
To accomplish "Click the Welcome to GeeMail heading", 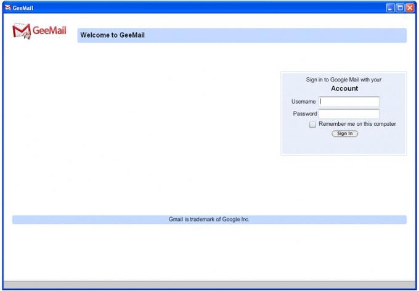I will coord(113,35).
